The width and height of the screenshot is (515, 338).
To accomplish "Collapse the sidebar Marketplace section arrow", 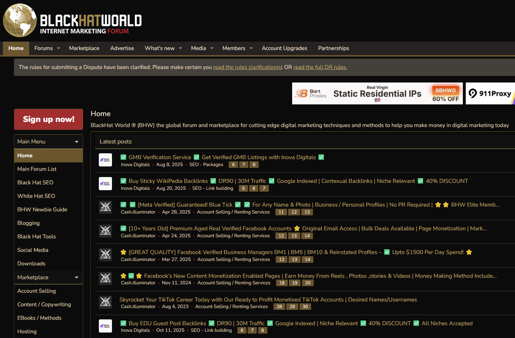I will click(x=77, y=277).
